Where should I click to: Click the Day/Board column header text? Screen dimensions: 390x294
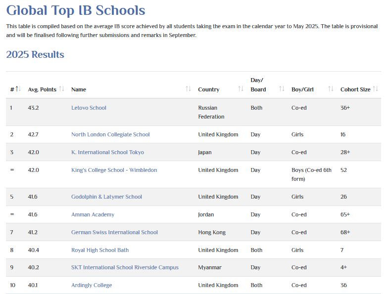point(258,84)
